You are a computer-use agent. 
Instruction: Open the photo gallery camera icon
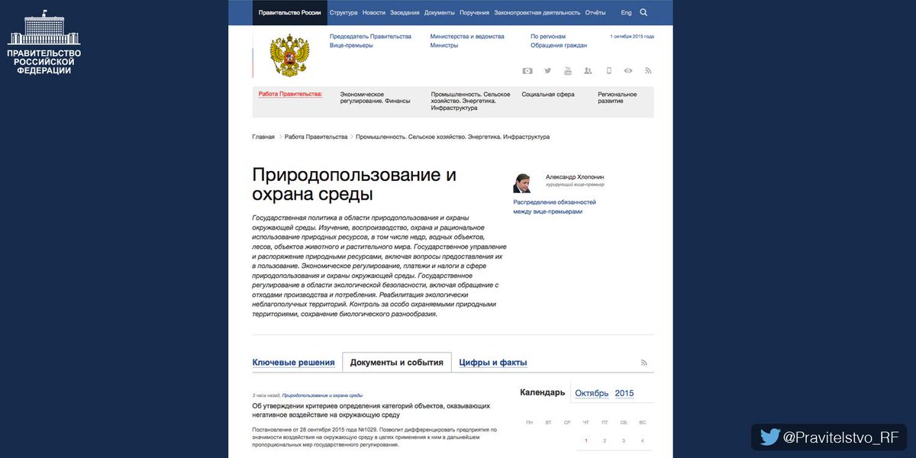pyautogui.click(x=527, y=70)
